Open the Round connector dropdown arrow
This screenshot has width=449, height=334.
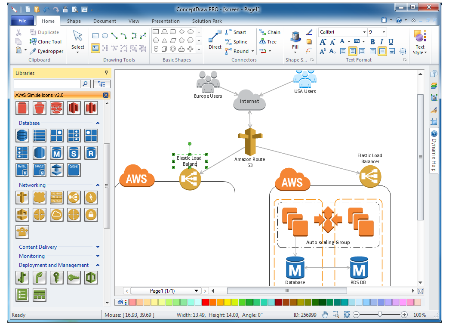point(252,51)
